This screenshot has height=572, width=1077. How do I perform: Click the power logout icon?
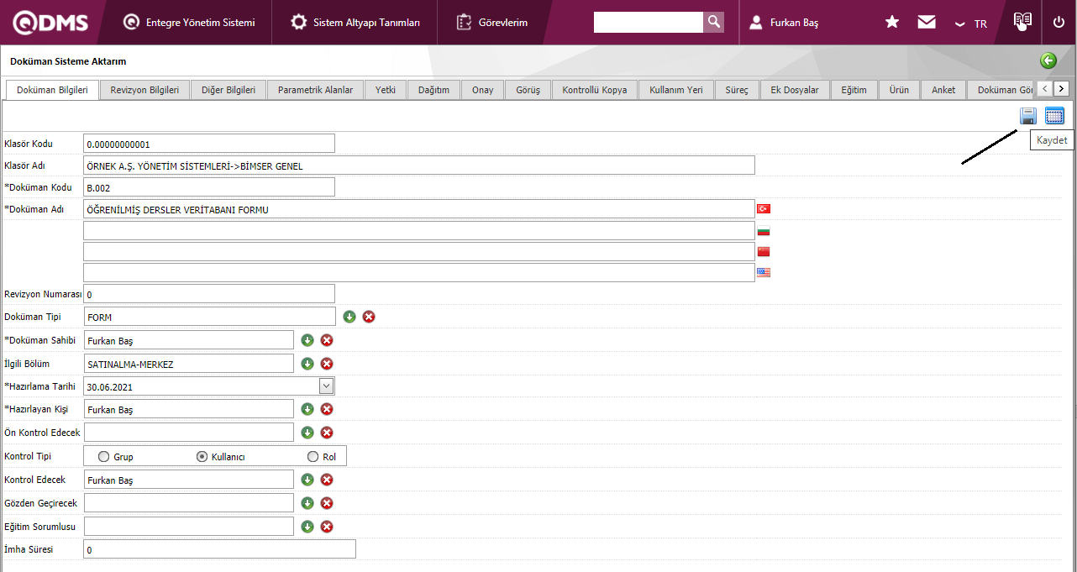(1059, 23)
